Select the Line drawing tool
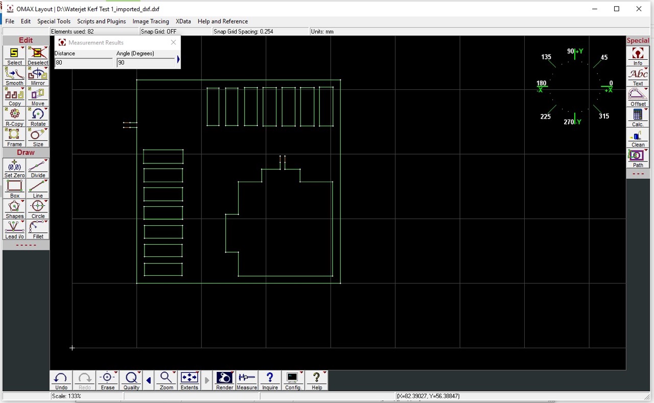654x403 pixels. click(x=38, y=188)
